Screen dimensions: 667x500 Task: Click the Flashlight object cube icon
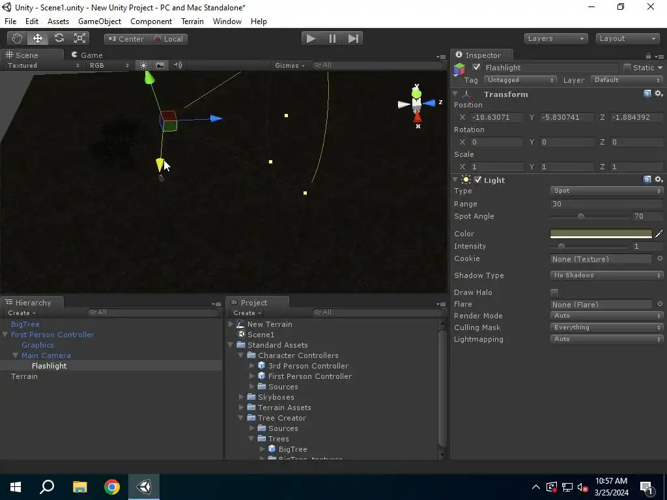pyautogui.click(x=459, y=69)
